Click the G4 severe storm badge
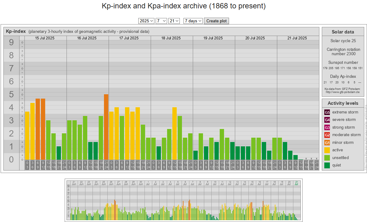Viewport: 367px width, 222px height. (327, 120)
